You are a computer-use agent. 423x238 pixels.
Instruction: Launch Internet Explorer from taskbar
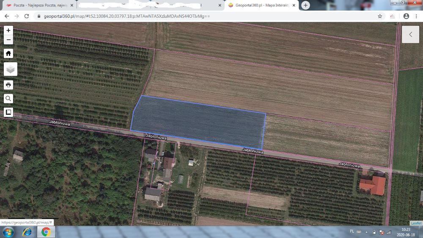pos(27,232)
